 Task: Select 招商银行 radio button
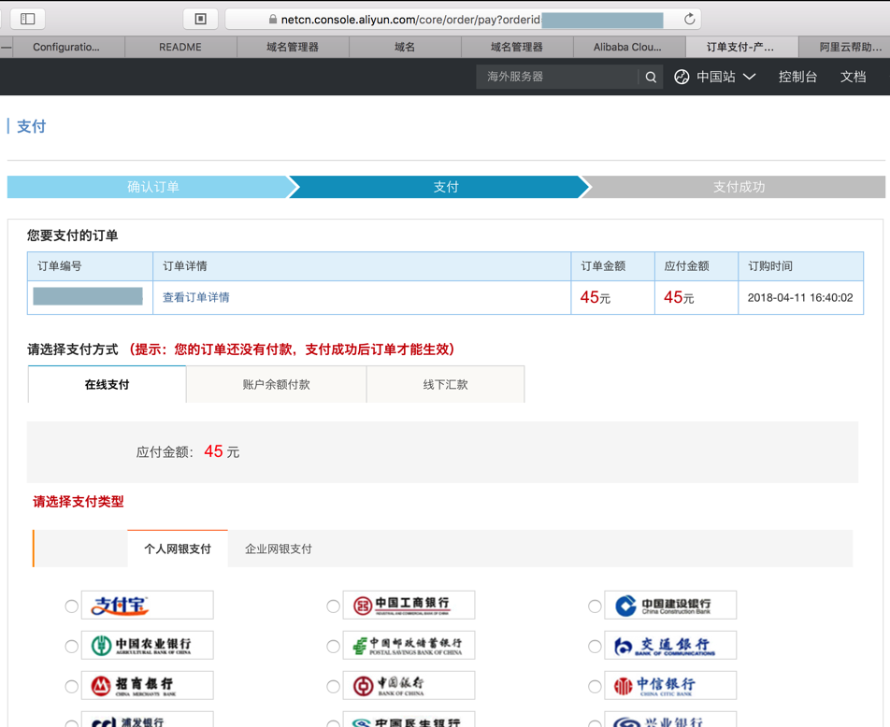71,687
